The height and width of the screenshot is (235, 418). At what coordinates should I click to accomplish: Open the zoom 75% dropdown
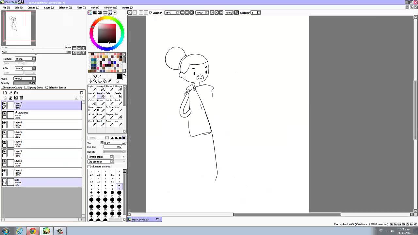pos(177,13)
